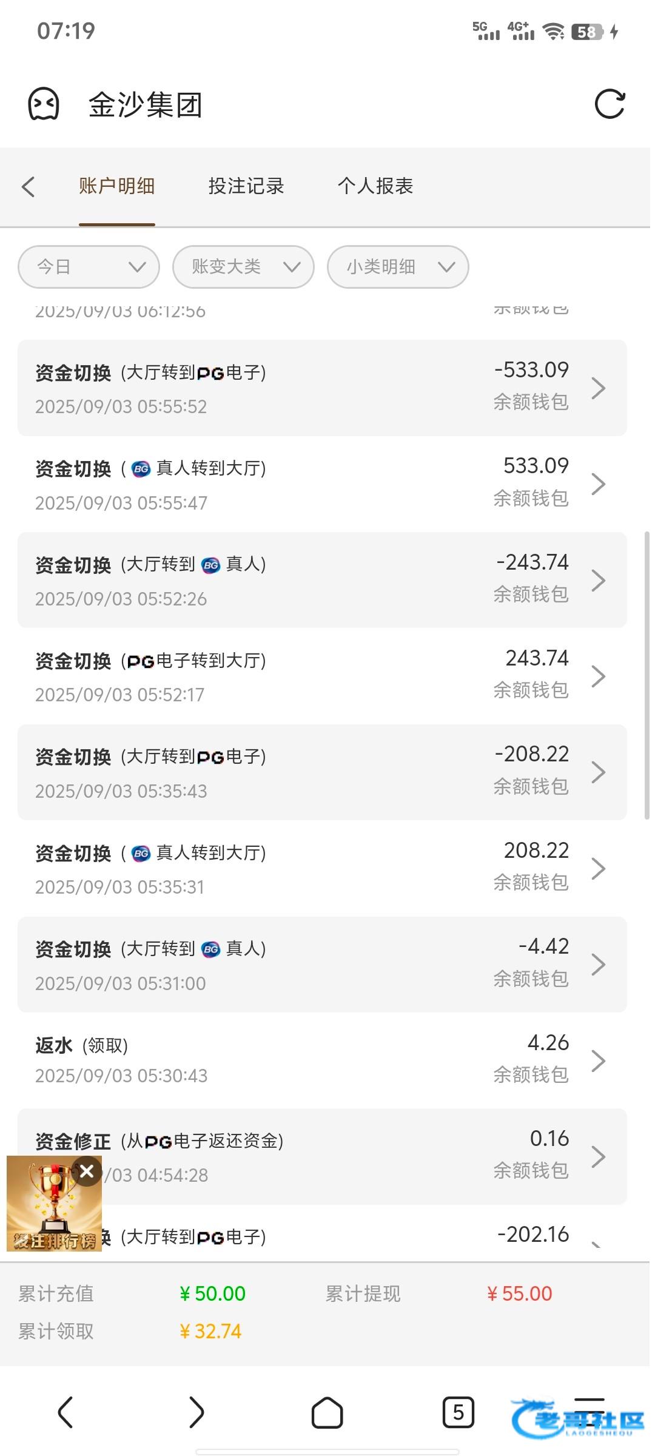The height and width of the screenshot is (1456, 655).
Task: Open the -533.09 transfer entry details
Action: click(x=322, y=388)
